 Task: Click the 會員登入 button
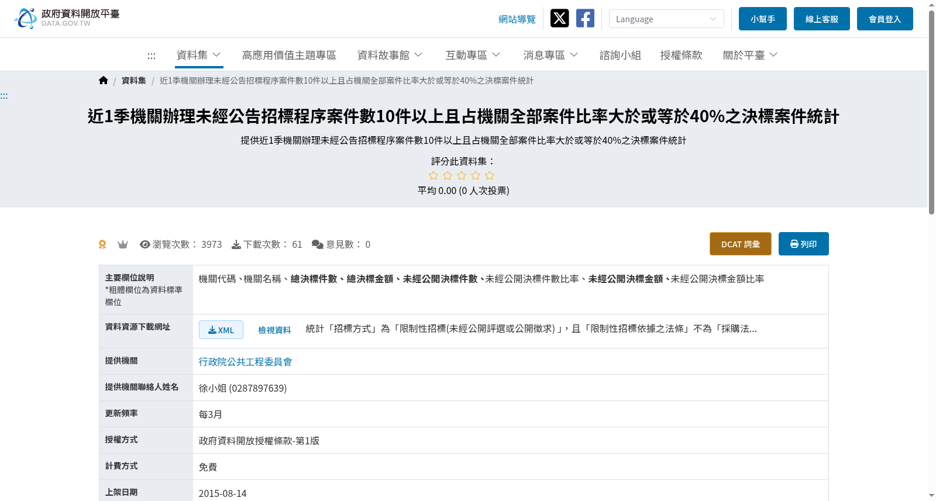coord(885,19)
